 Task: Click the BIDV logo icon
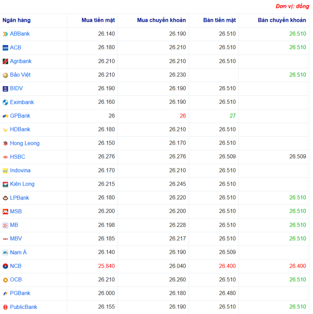tap(5, 88)
